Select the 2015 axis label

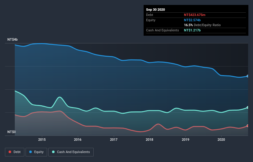42,140
